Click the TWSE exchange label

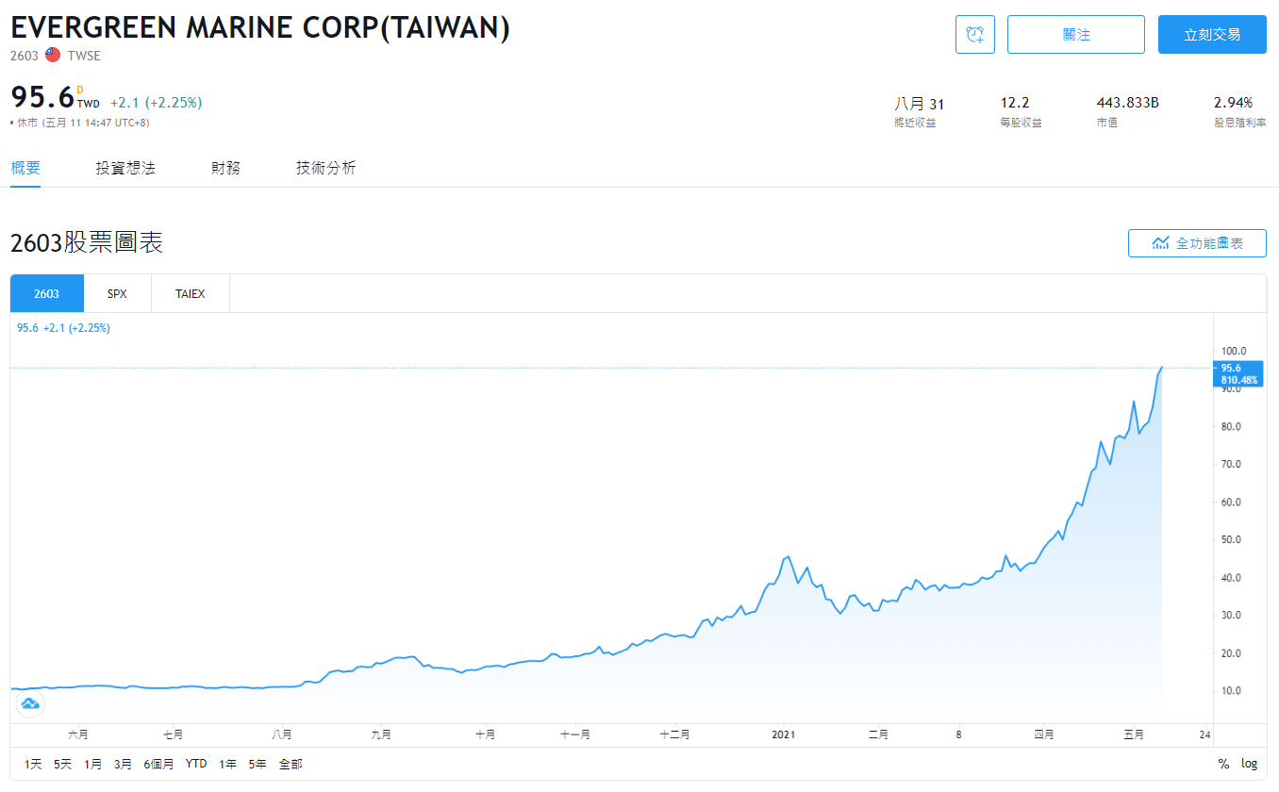click(84, 56)
